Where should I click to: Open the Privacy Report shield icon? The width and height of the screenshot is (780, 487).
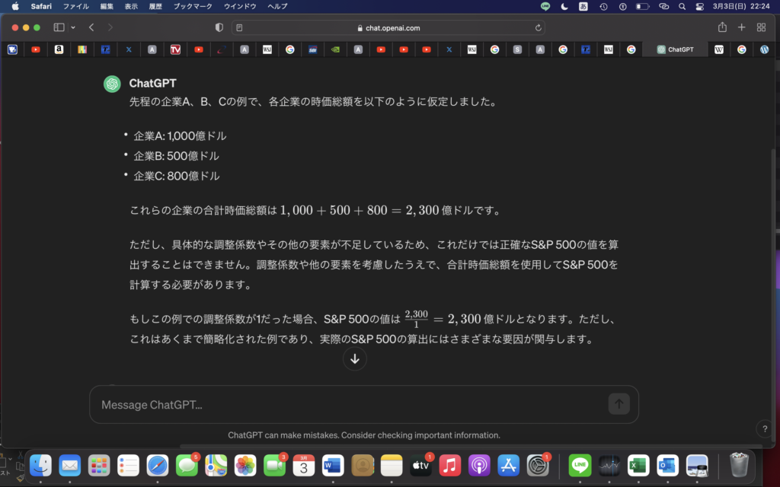[x=219, y=27]
